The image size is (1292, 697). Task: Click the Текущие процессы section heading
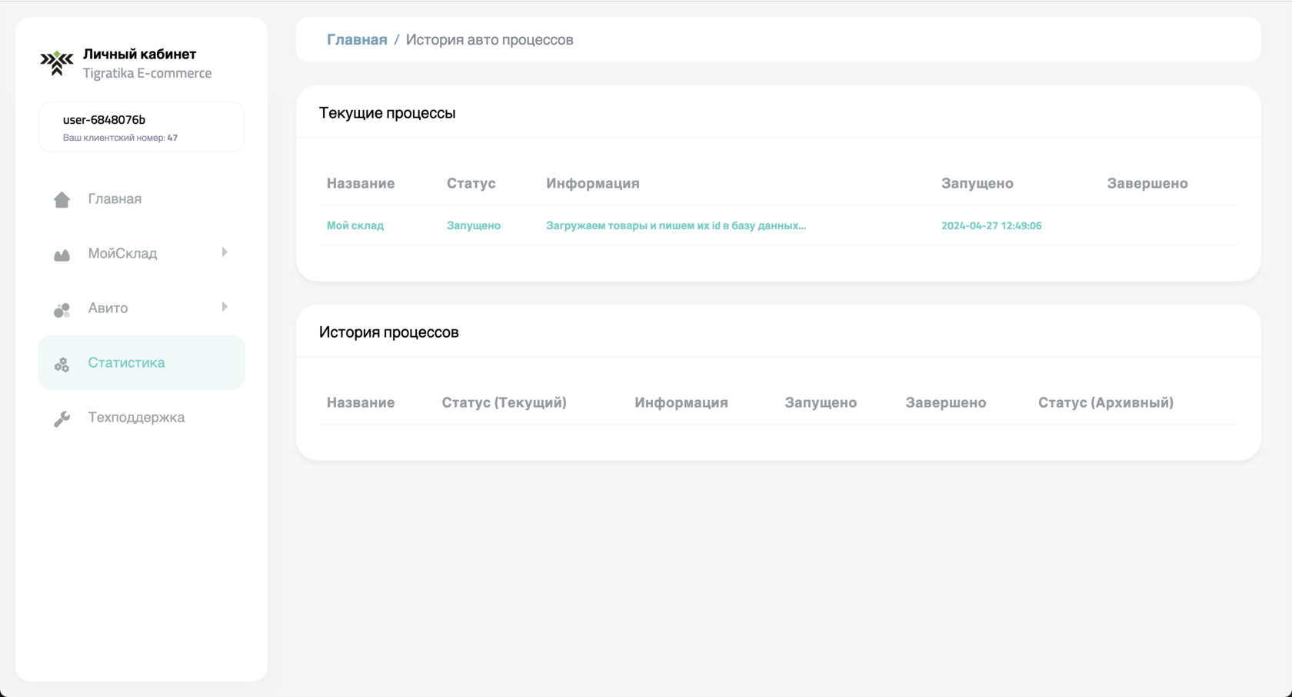388,113
